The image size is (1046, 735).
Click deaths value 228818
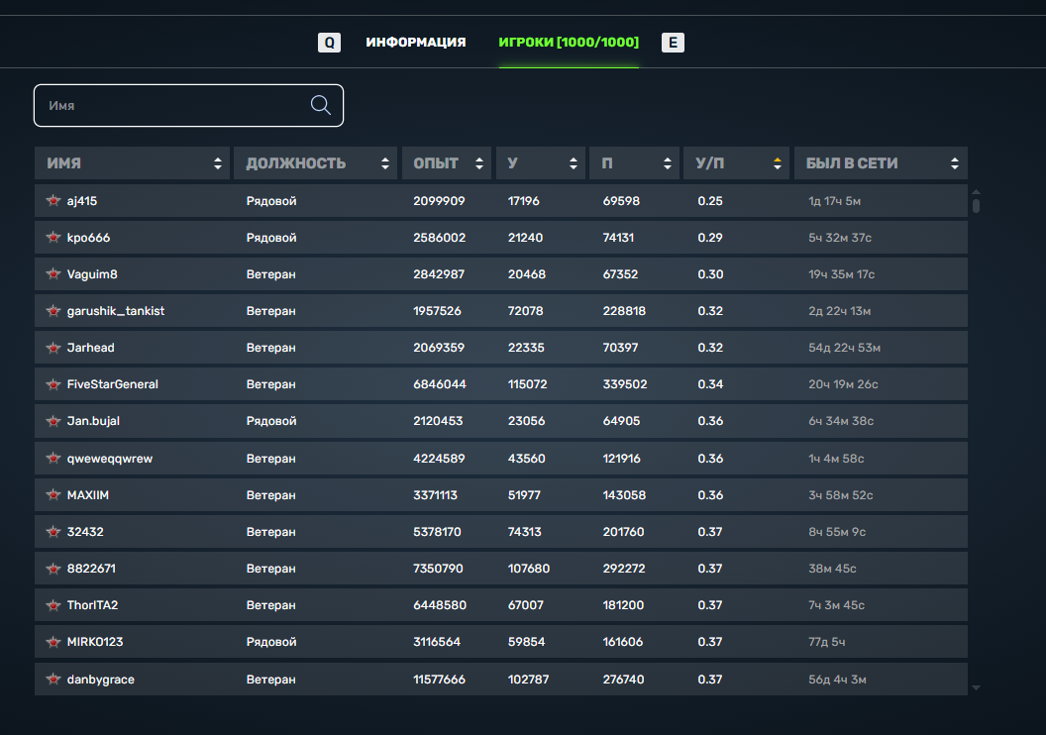(x=624, y=311)
